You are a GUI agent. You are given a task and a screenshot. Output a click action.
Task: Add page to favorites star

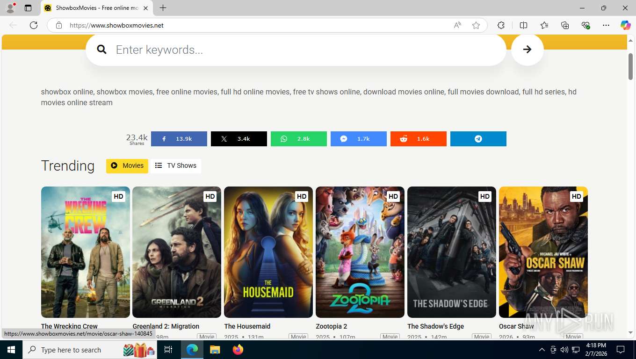pyautogui.click(x=476, y=25)
